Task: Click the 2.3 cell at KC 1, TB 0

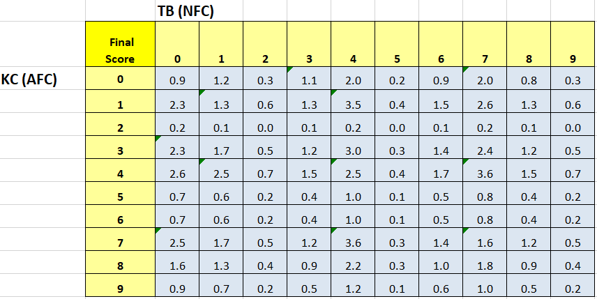Action: tap(177, 105)
